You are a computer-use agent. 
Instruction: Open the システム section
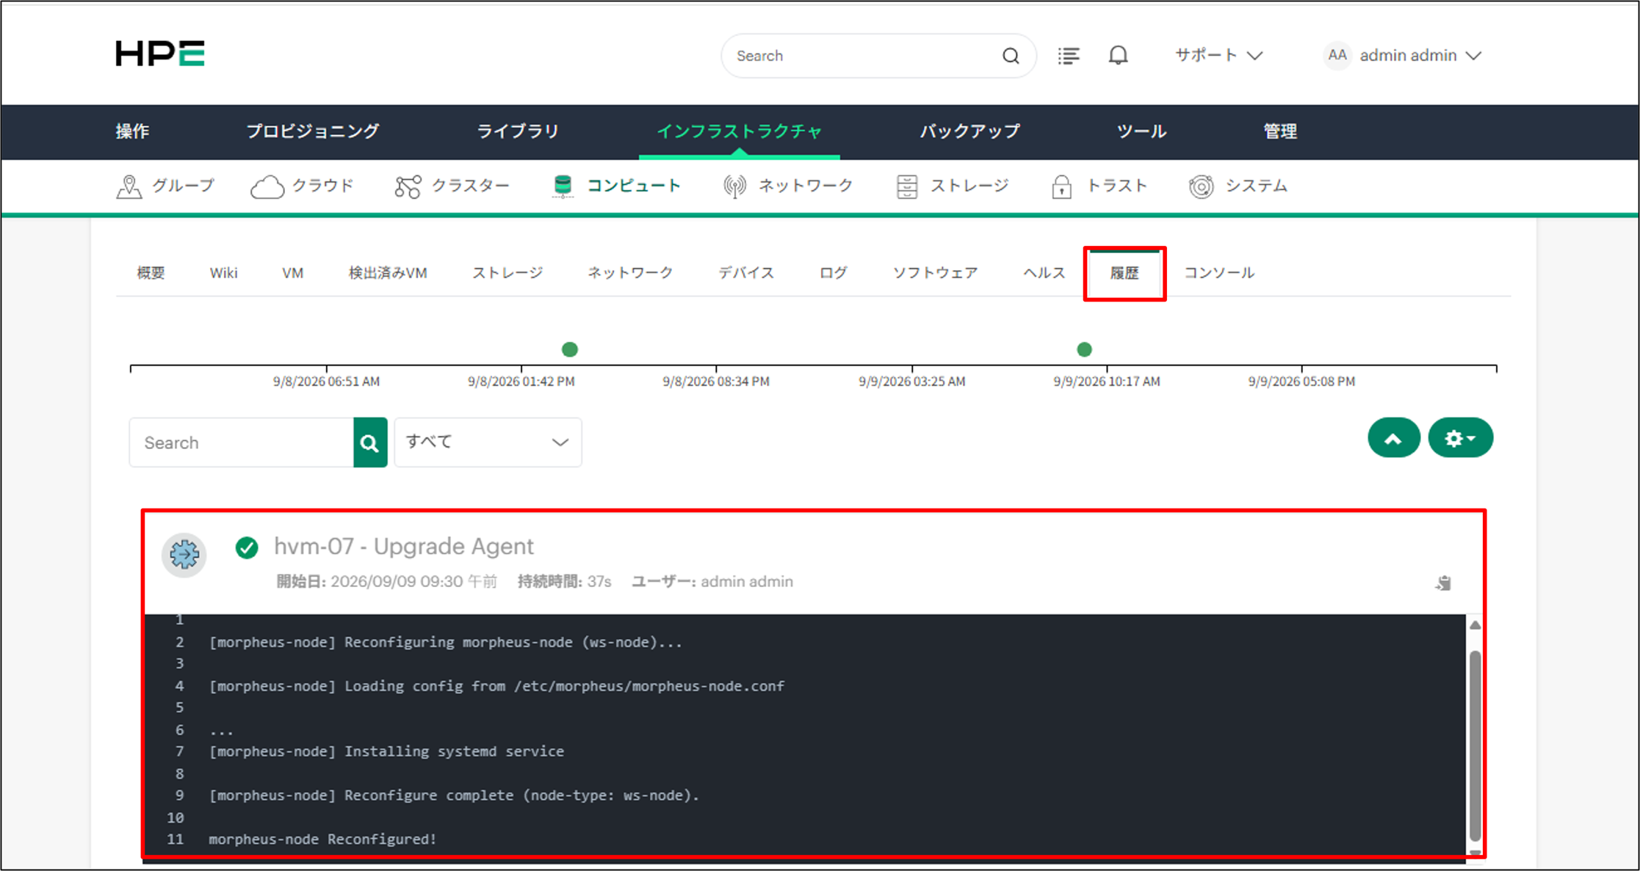point(1238,186)
